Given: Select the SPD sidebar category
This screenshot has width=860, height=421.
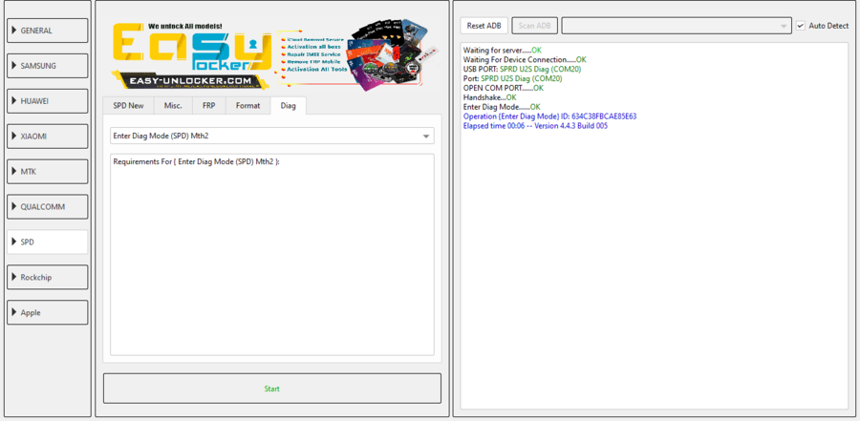Looking at the screenshot, I should click(x=47, y=242).
